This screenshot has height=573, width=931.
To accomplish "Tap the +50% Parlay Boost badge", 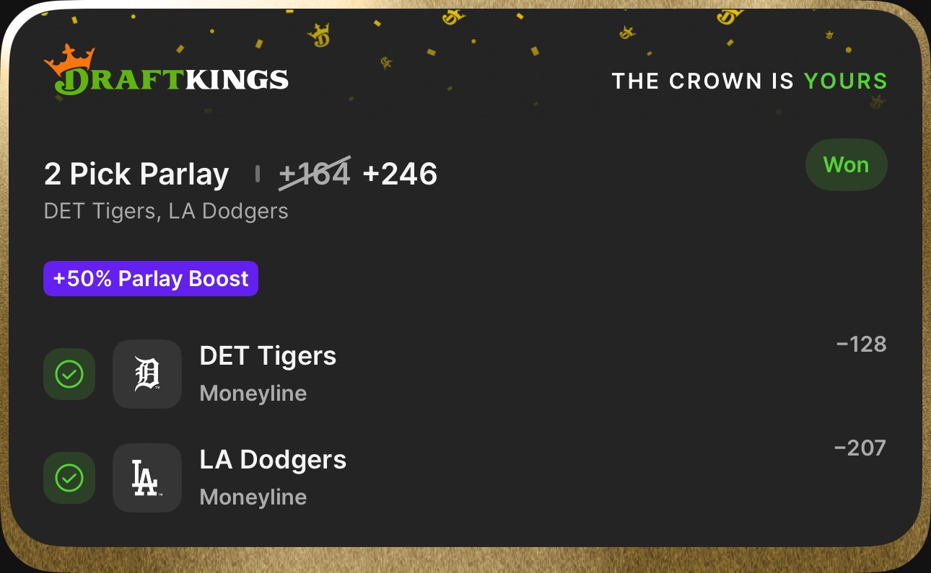I will click(x=151, y=279).
